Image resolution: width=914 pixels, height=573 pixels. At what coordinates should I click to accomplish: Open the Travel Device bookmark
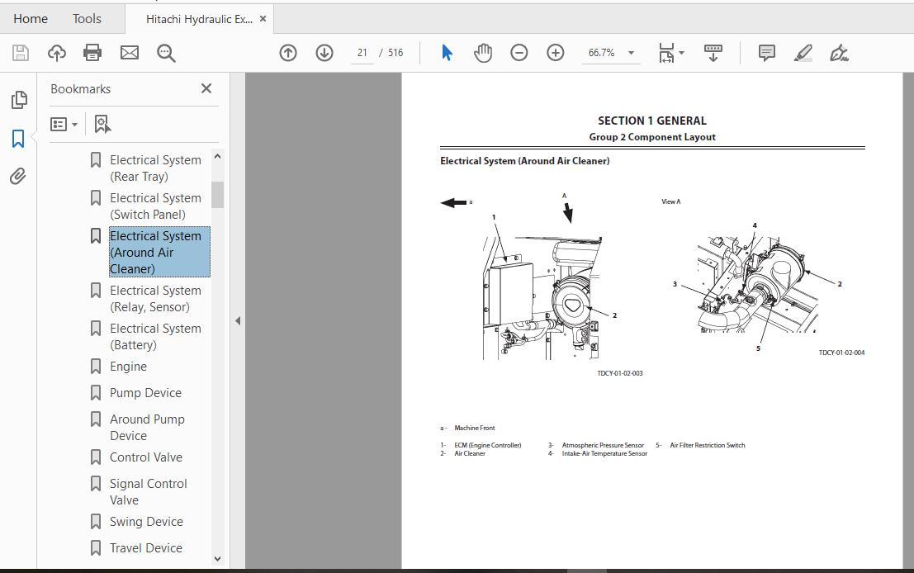[145, 548]
